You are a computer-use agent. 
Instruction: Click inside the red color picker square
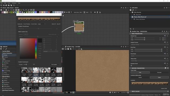click(x=27, y=49)
